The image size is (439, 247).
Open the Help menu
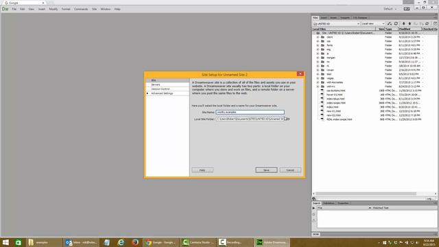(117, 9)
